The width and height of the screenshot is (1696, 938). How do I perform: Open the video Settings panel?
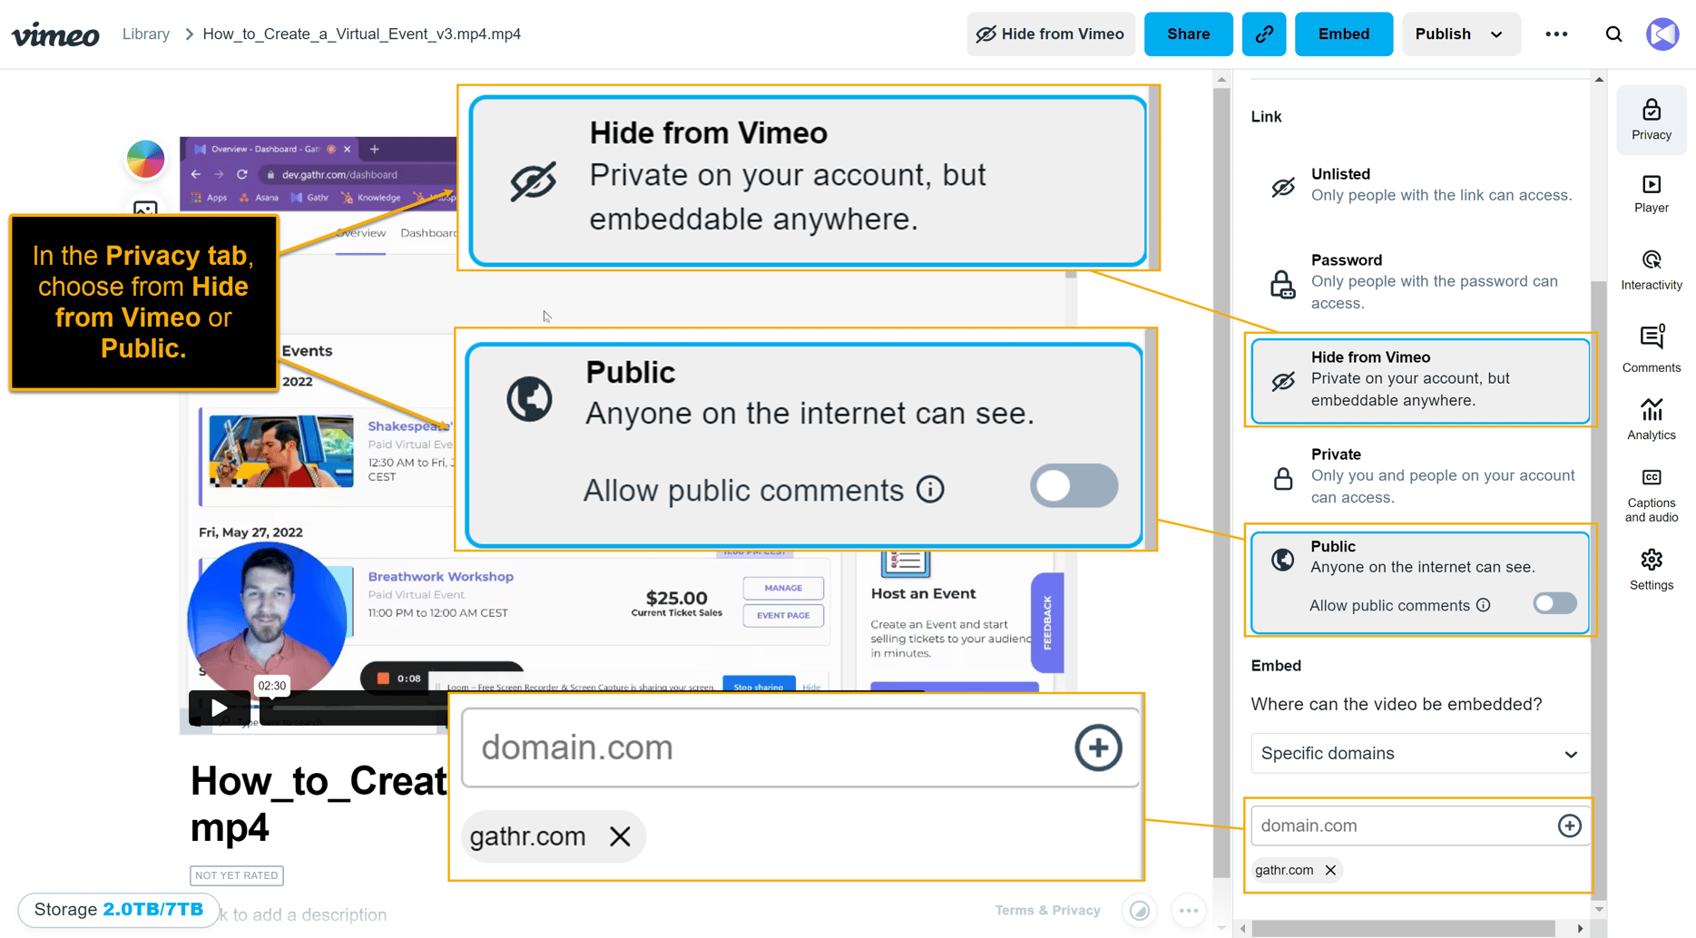[x=1651, y=569]
